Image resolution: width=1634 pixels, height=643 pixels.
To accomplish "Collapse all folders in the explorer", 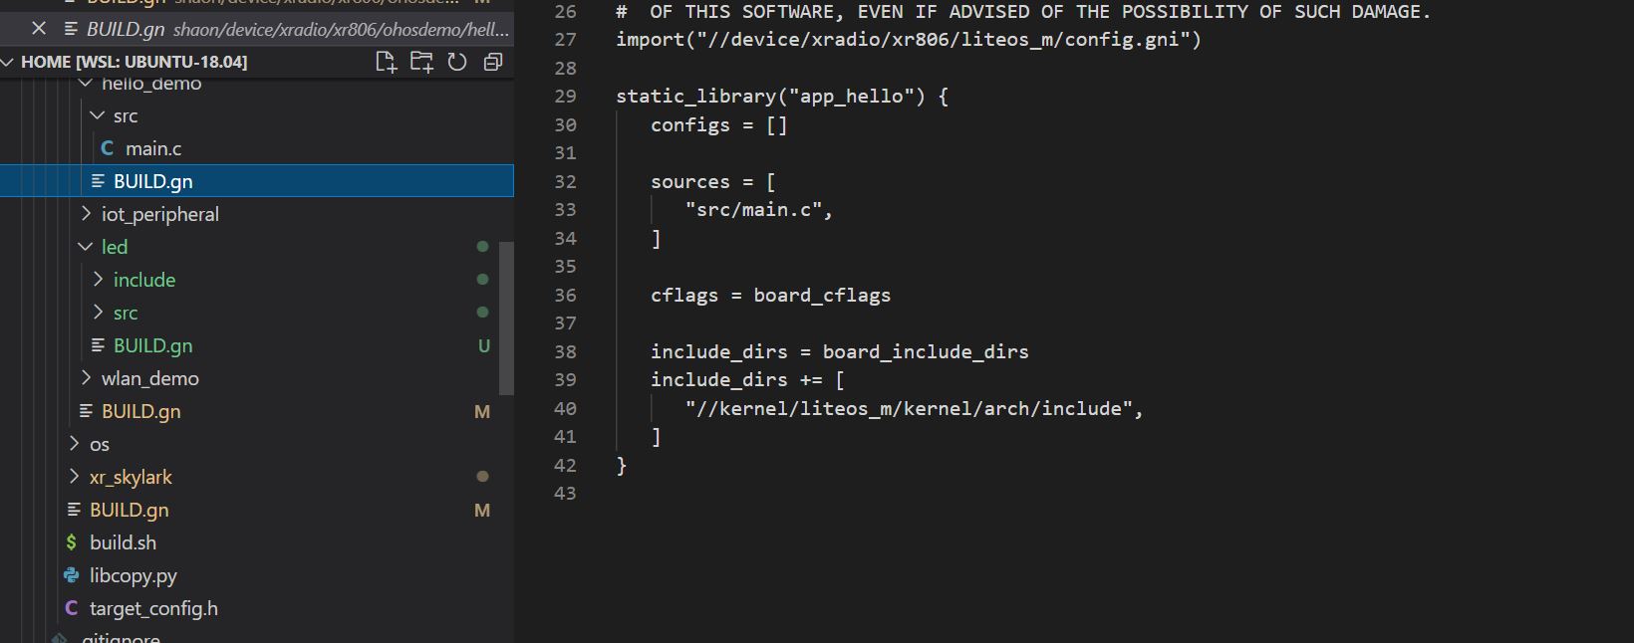I will coord(492,62).
